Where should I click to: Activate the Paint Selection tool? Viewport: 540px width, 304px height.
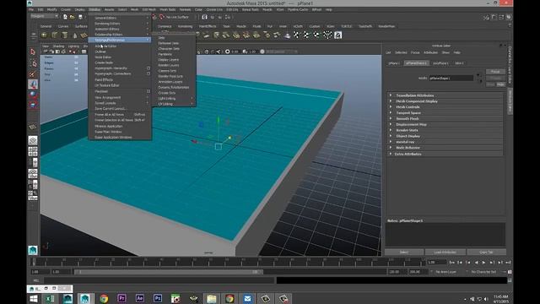pyautogui.click(x=33, y=73)
